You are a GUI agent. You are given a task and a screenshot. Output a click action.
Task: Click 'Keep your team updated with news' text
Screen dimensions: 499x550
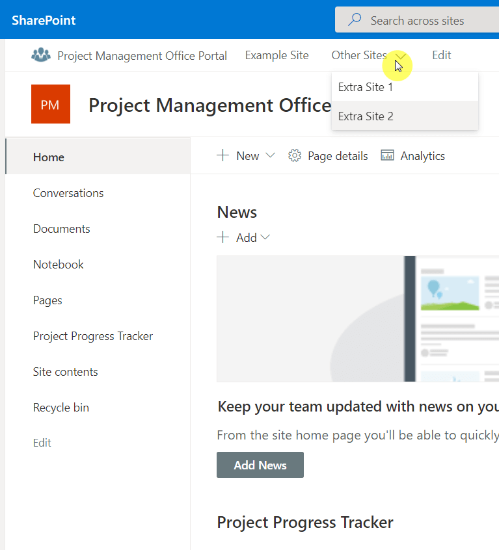tap(358, 407)
